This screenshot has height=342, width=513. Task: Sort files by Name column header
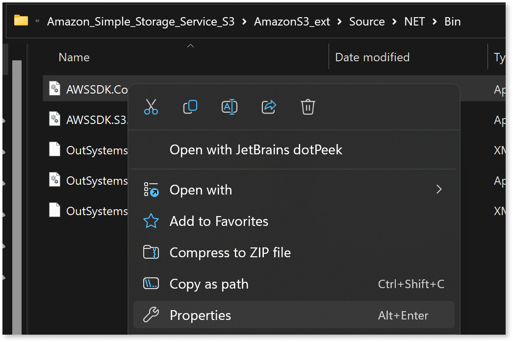pyautogui.click(x=74, y=57)
